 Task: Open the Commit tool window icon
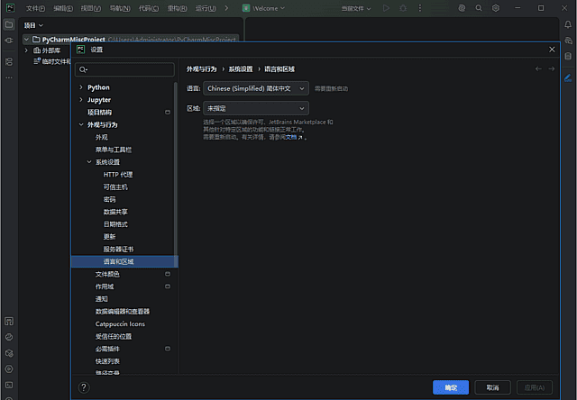coord(9,41)
